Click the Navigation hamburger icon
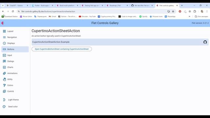Viewport: 210px width, 118px height. (x=4, y=37)
